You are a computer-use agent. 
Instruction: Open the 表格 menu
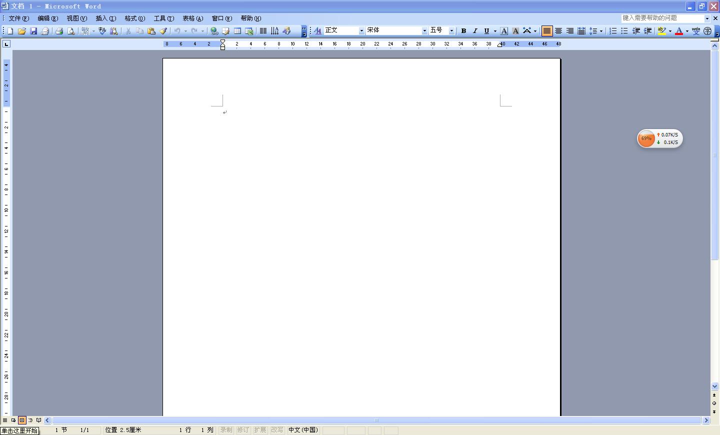(x=192, y=18)
